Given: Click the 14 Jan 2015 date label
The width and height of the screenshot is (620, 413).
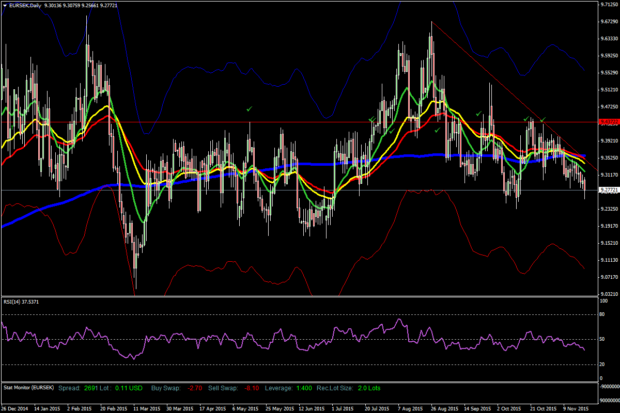Looking at the screenshot, I should pyautogui.click(x=47, y=408).
